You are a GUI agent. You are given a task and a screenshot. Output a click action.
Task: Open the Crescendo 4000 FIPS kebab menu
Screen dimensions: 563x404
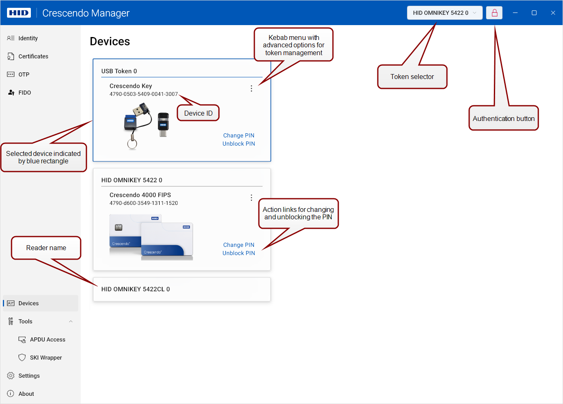[x=251, y=198]
